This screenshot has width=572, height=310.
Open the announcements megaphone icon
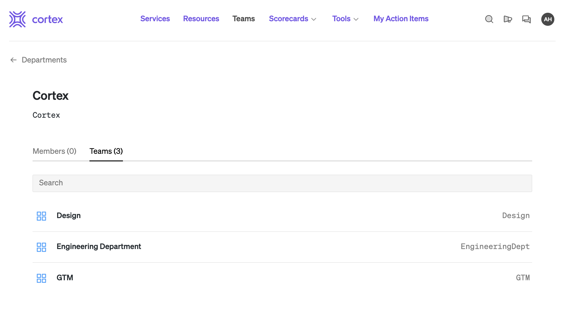pyautogui.click(x=508, y=19)
